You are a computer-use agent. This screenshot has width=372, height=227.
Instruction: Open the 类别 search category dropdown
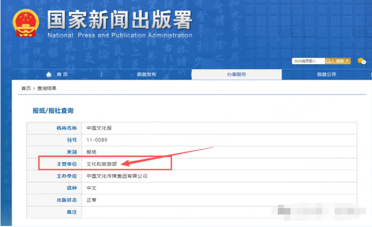342,61
